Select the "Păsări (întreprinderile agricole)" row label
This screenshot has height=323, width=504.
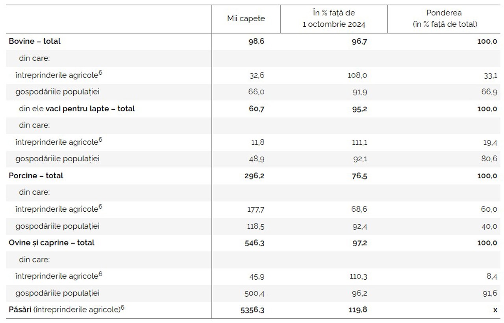coord(64,310)
